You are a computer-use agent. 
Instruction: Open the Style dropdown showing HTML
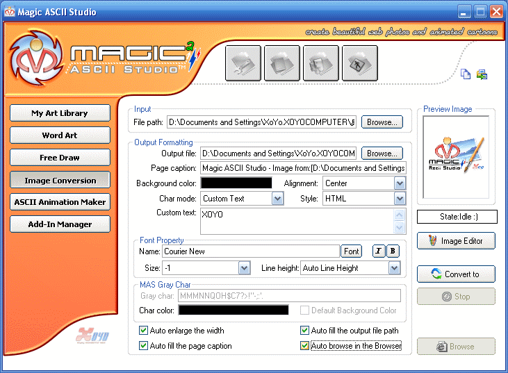click(x=400, y=199)
